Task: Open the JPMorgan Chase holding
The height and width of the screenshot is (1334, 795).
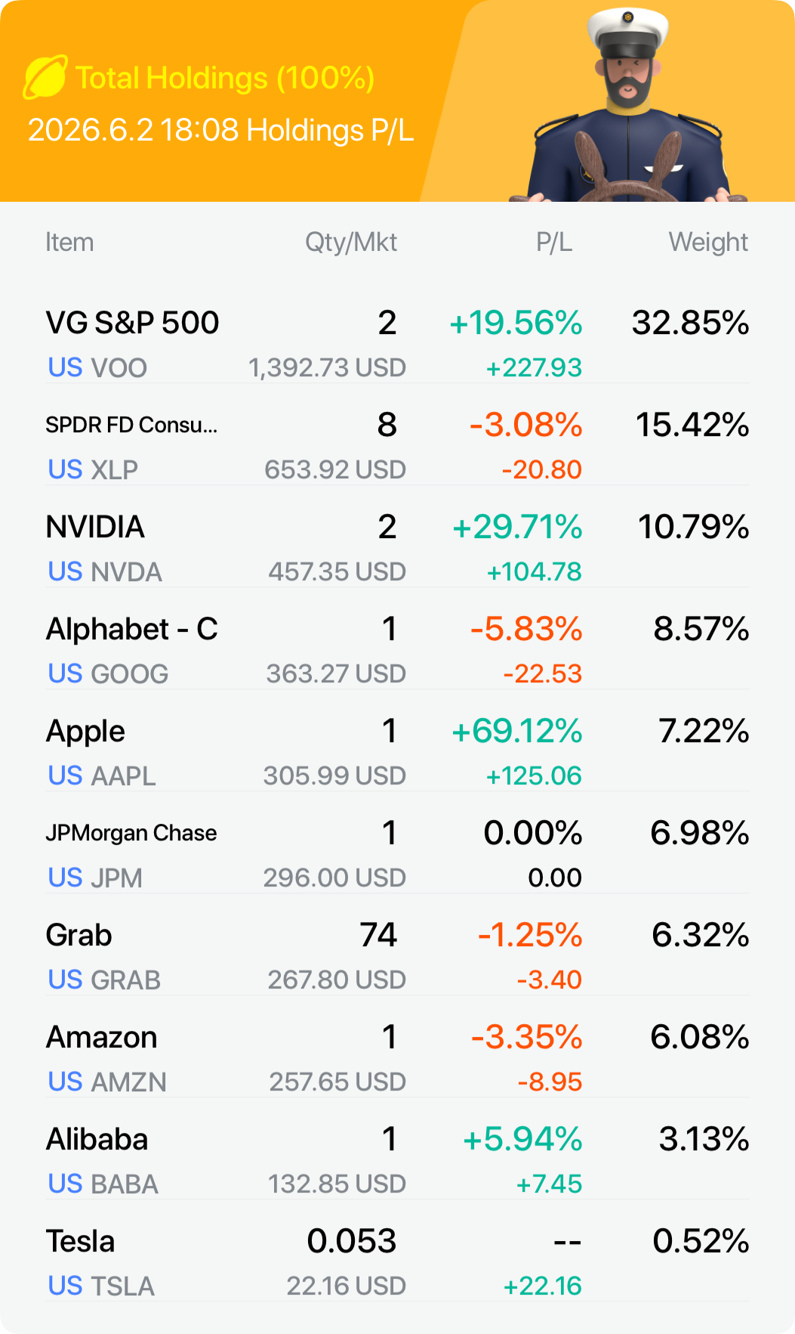Action: [397, 854]
